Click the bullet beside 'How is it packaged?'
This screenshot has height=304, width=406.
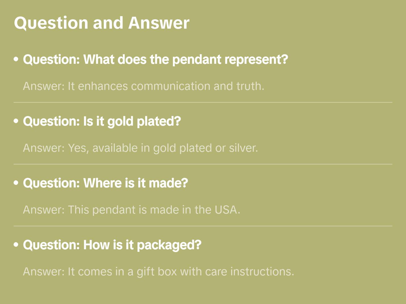[16, 245]
